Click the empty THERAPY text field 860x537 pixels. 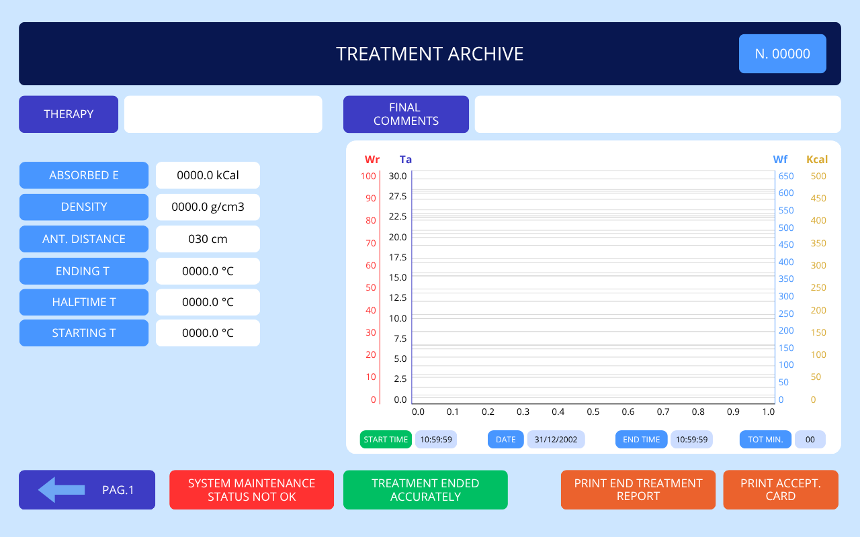223,114
